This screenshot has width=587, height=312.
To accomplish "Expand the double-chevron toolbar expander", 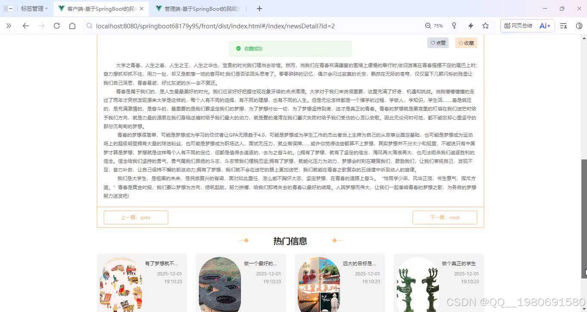I will [9, 26].
